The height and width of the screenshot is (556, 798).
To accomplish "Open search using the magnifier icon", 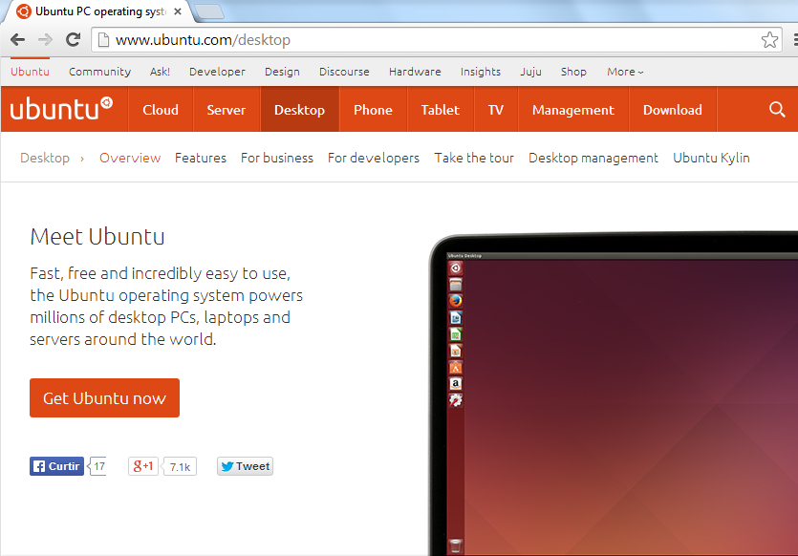I will (x=777, y=109).
